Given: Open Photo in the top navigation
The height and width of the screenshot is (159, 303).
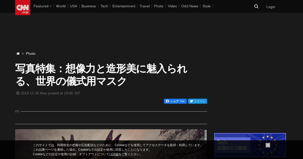Looking at the screenshot, I should 159,6.
